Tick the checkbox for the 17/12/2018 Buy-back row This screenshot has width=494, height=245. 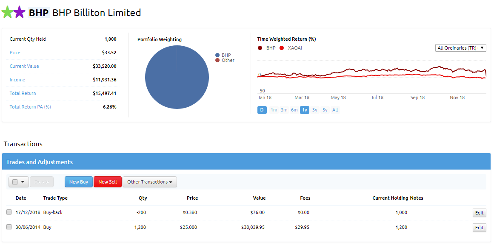pos(9,212)
